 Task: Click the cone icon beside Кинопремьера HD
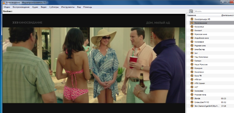[x=192, y=19]
